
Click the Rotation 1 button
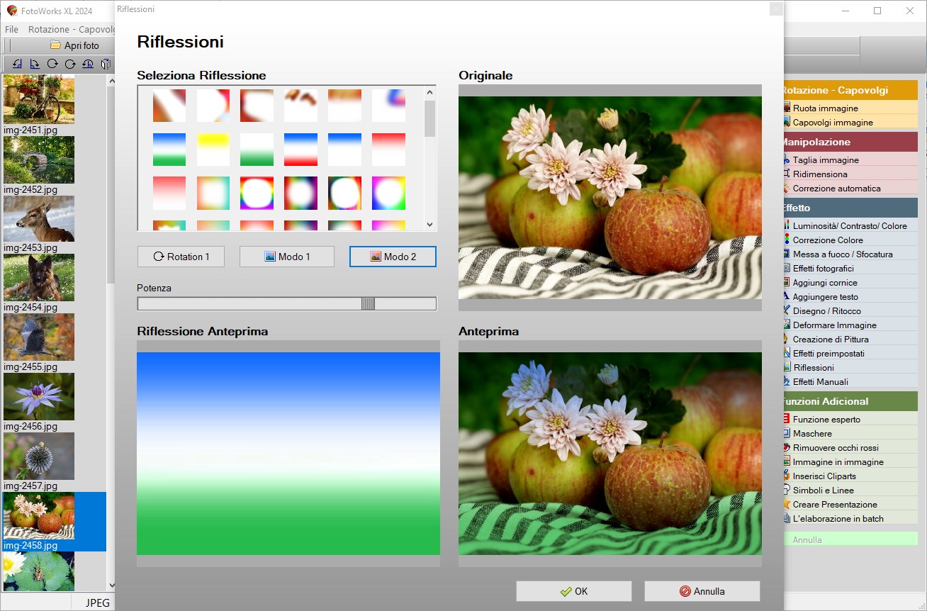(181, 257)
